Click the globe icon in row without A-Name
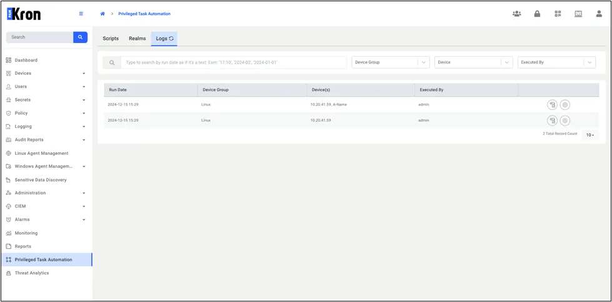Viewport: 612px width, 302px height. click(564, 120)
